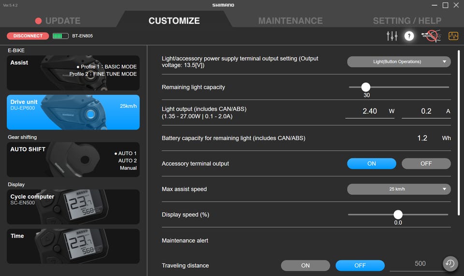Click the Maintenance alert heading
The width and height of the screenshot is (464, 276).
(x=185, y=241)
